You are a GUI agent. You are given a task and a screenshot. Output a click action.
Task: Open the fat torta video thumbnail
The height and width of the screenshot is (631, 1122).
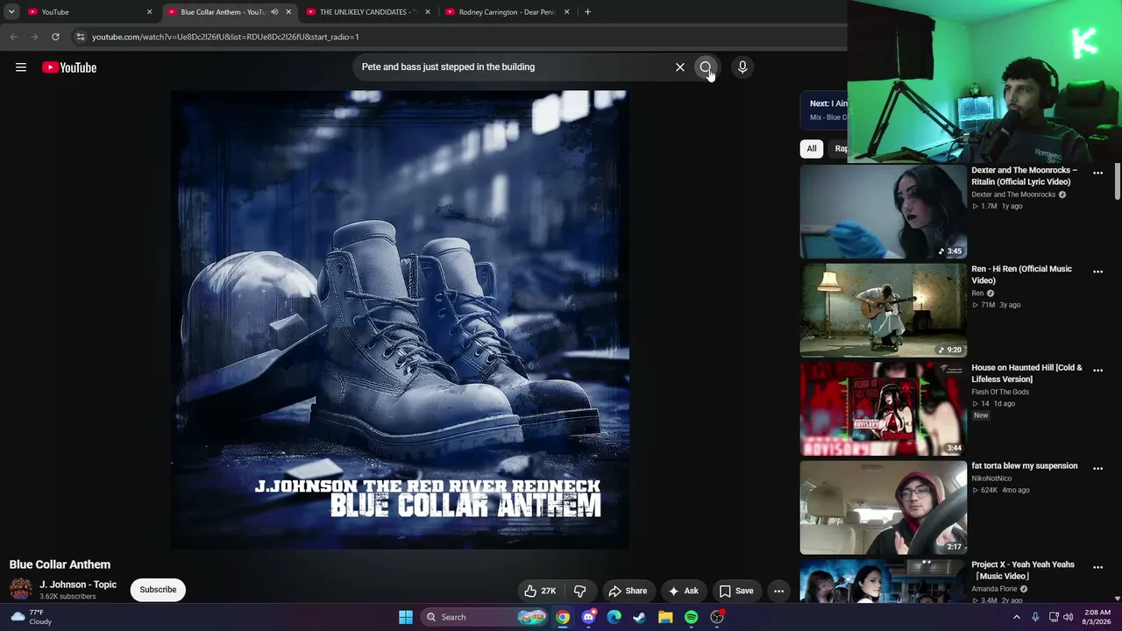(x=883, y=507)
